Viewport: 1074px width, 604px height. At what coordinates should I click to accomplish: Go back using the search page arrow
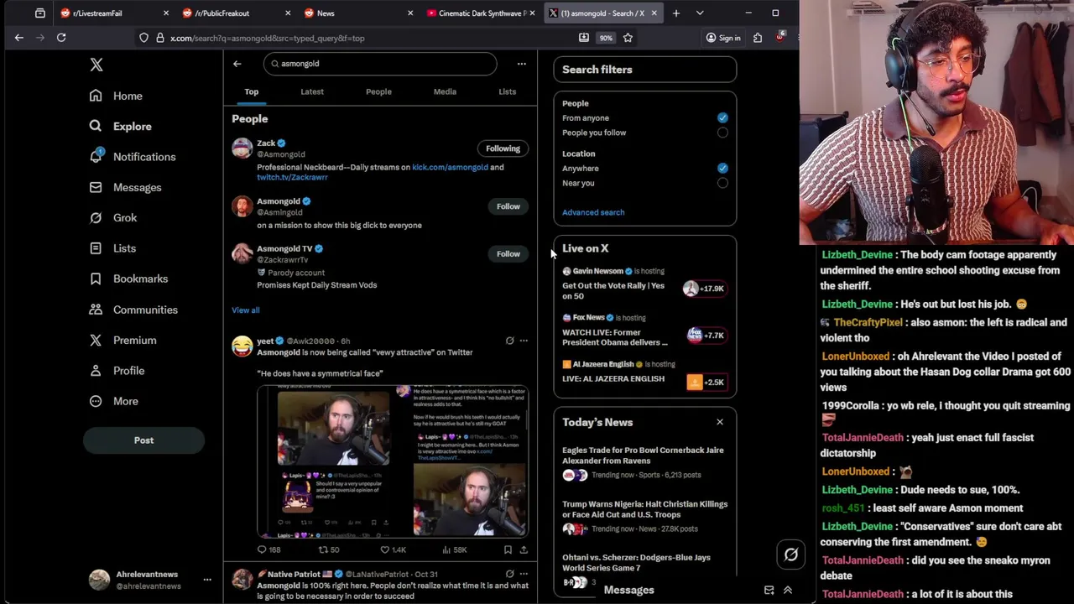pyautogui.click(x=237, y=64)
